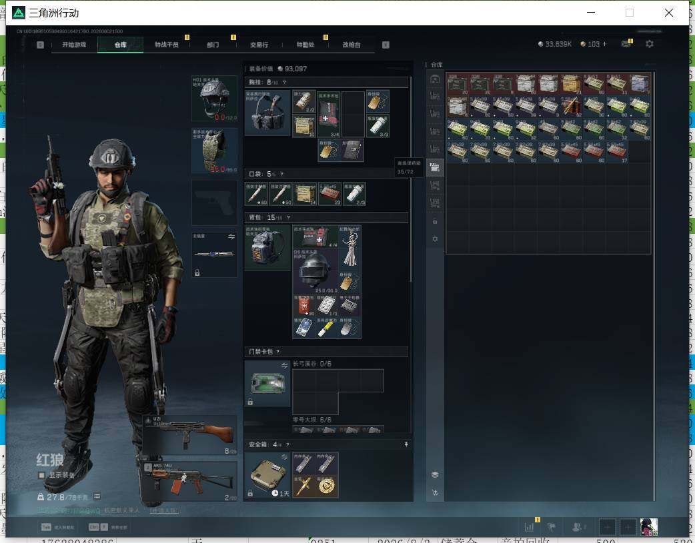Click the help icon next to 安全箱
This screenshot has height=543, width=695.
tap(287, 444)
